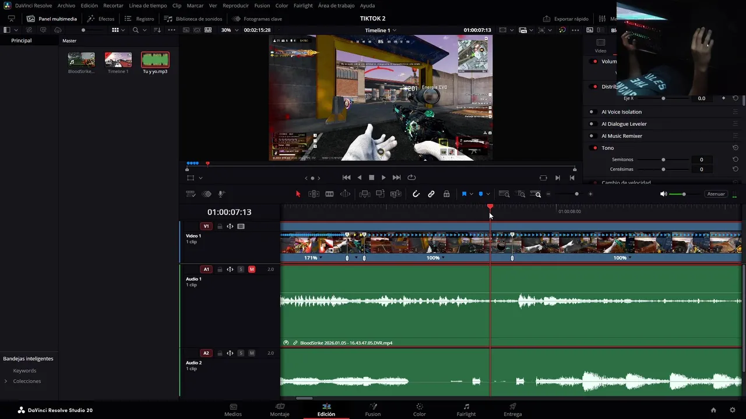Toggle AI Voice Isolation on
The image size is (746, 419).
[x=594, y=112]
